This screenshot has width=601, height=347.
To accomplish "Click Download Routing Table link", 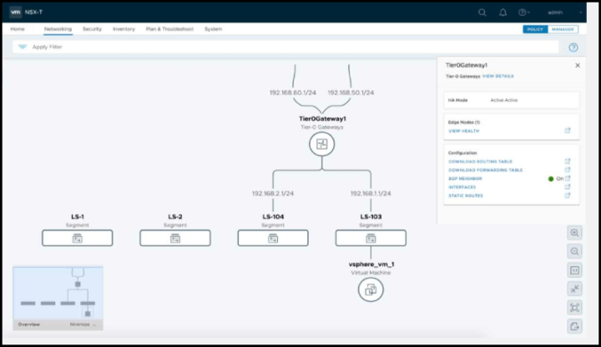I will pyautogui.click(x=480, y=162).
